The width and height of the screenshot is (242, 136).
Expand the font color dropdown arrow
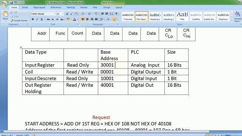point(77,19)
